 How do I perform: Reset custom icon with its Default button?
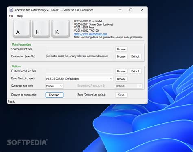point(135,71)
